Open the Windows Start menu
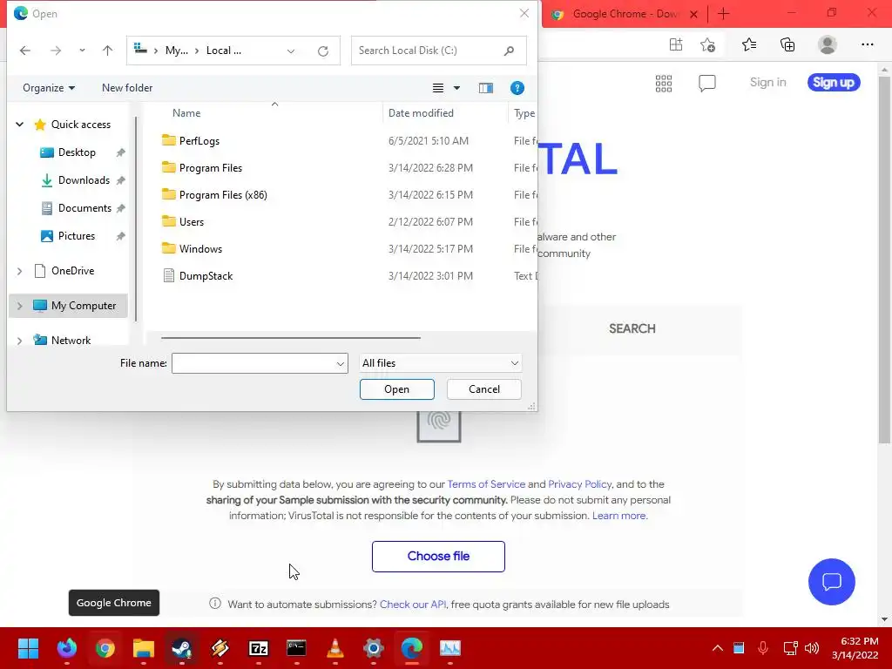The height and width of the screenshot is (669, 892). 28,648
